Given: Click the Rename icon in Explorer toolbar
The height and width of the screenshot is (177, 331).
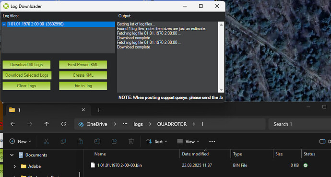Looking at the screenshot, I should point(97,142).
